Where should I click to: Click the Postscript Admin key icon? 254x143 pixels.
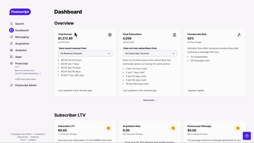pyautogui.click(x=11, y=85)
